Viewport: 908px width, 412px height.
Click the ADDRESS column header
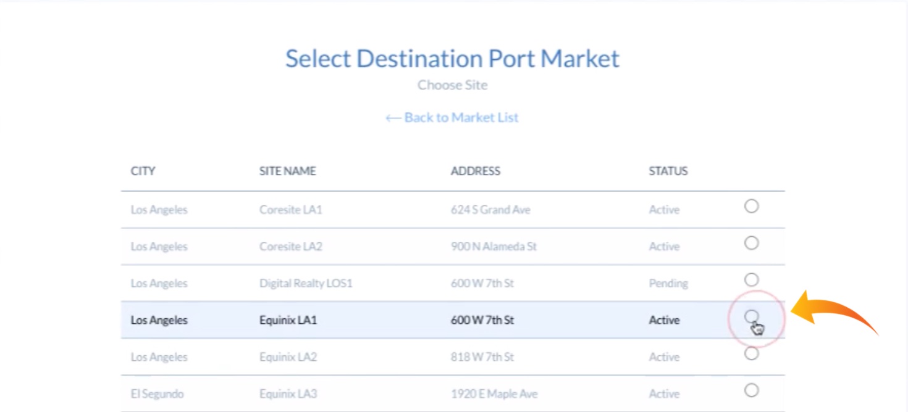476,171
